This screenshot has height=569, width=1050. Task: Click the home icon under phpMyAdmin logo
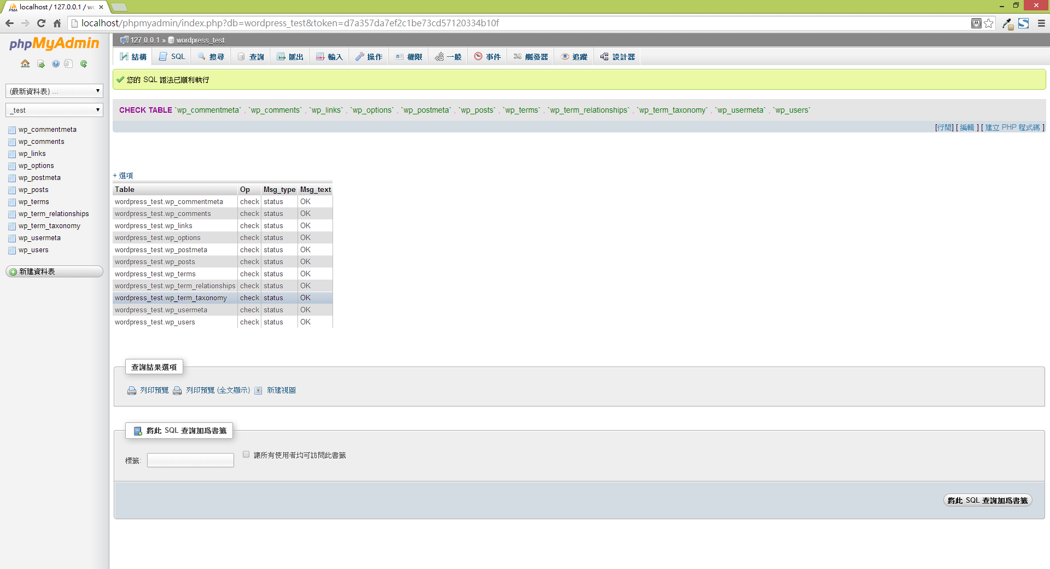[x=25, y=64]
